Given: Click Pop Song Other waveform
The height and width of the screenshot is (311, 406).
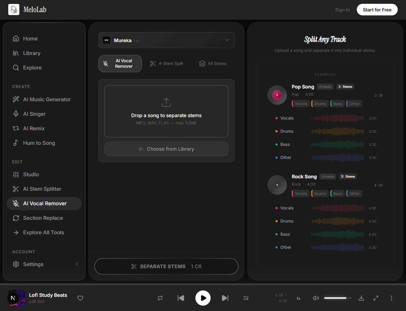Looking at the screenshot, I should [x=337, y=158].
